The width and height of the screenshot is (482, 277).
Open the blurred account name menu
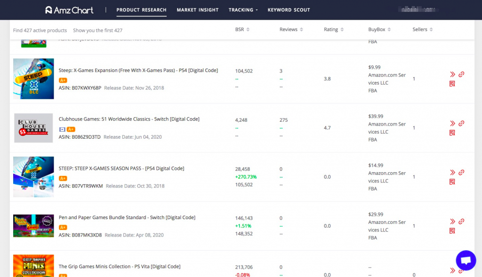click(x=418, y=9)
